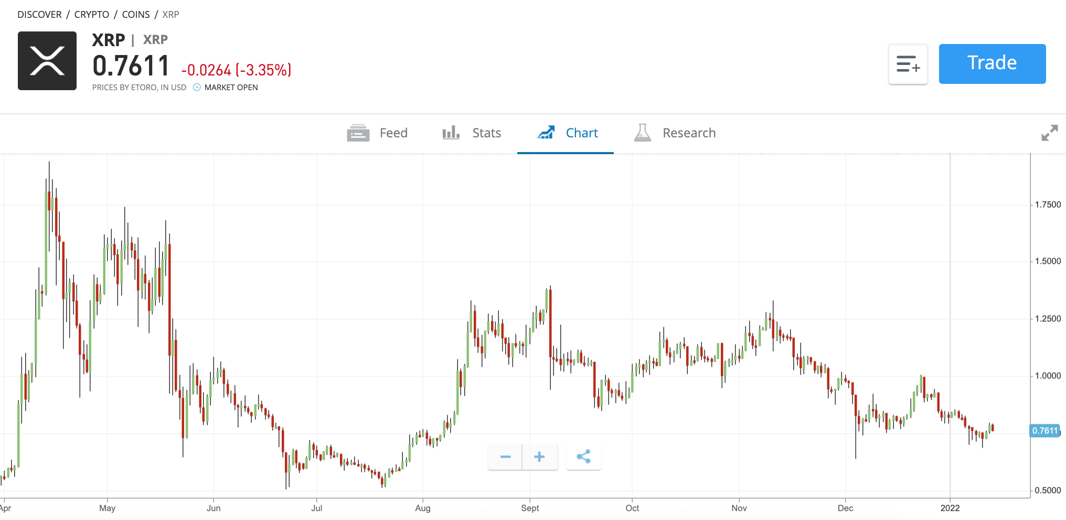Open the Stats tab

tap(471, 133)
